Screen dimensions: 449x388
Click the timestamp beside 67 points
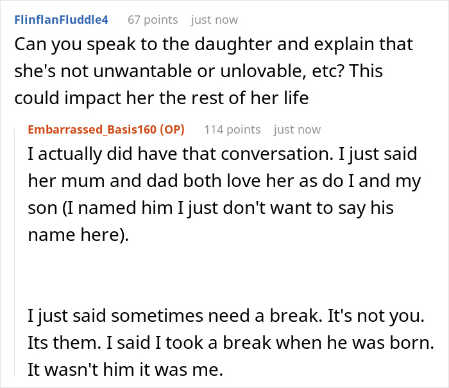pos(214,19)
